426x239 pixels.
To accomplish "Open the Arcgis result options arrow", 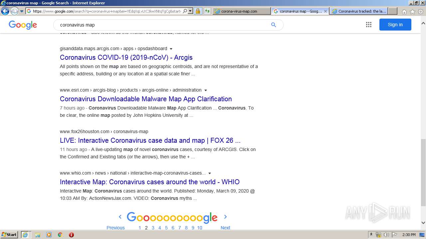I will pos(171,49).
